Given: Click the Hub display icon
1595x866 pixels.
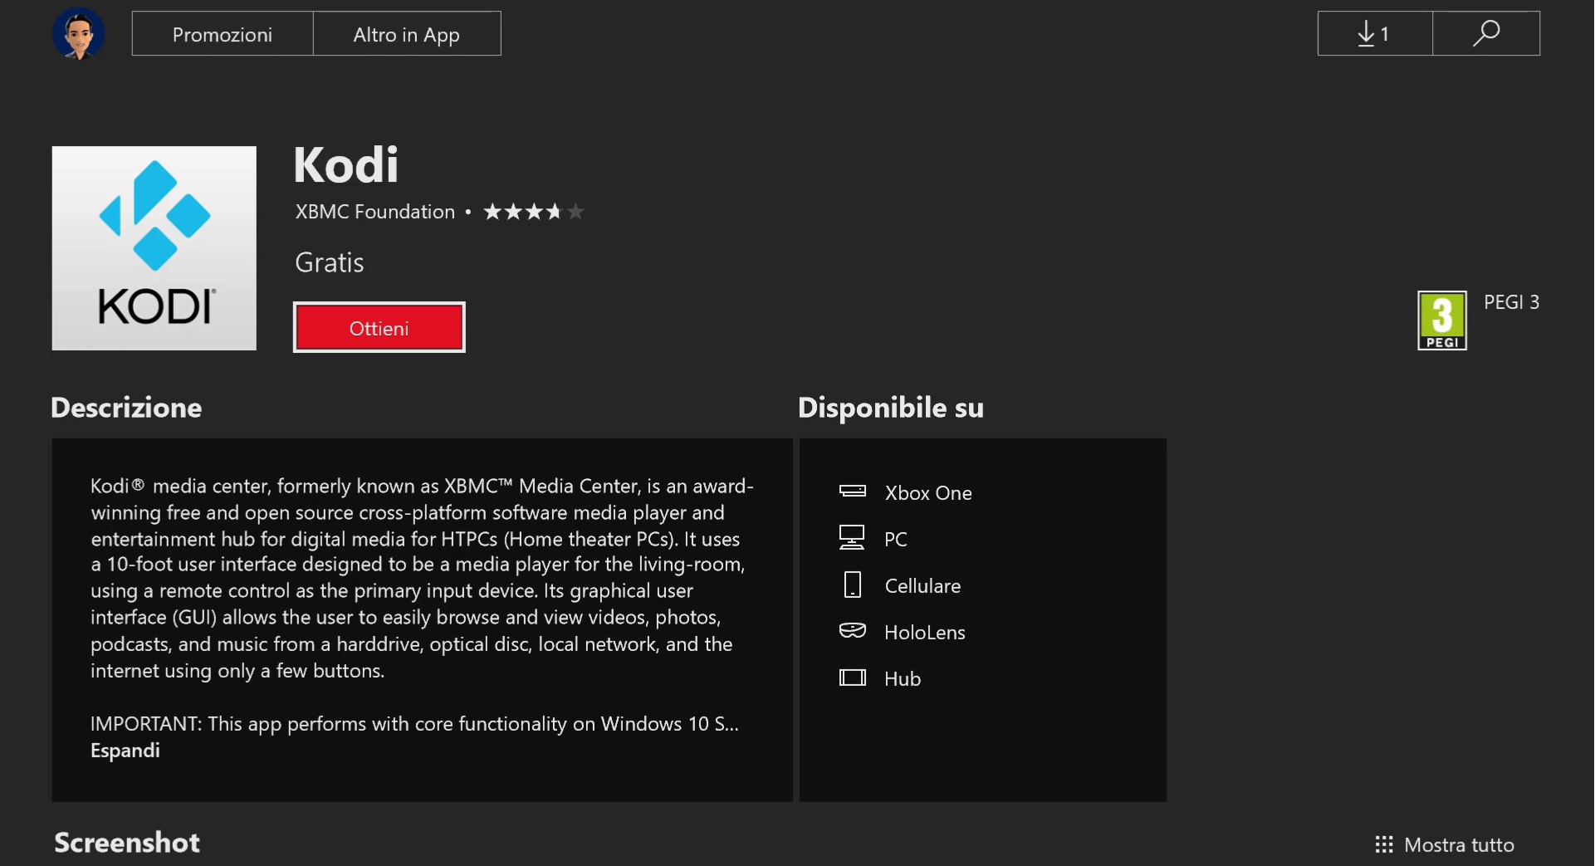Looking at the screenshot, I should tap(853, 678).
